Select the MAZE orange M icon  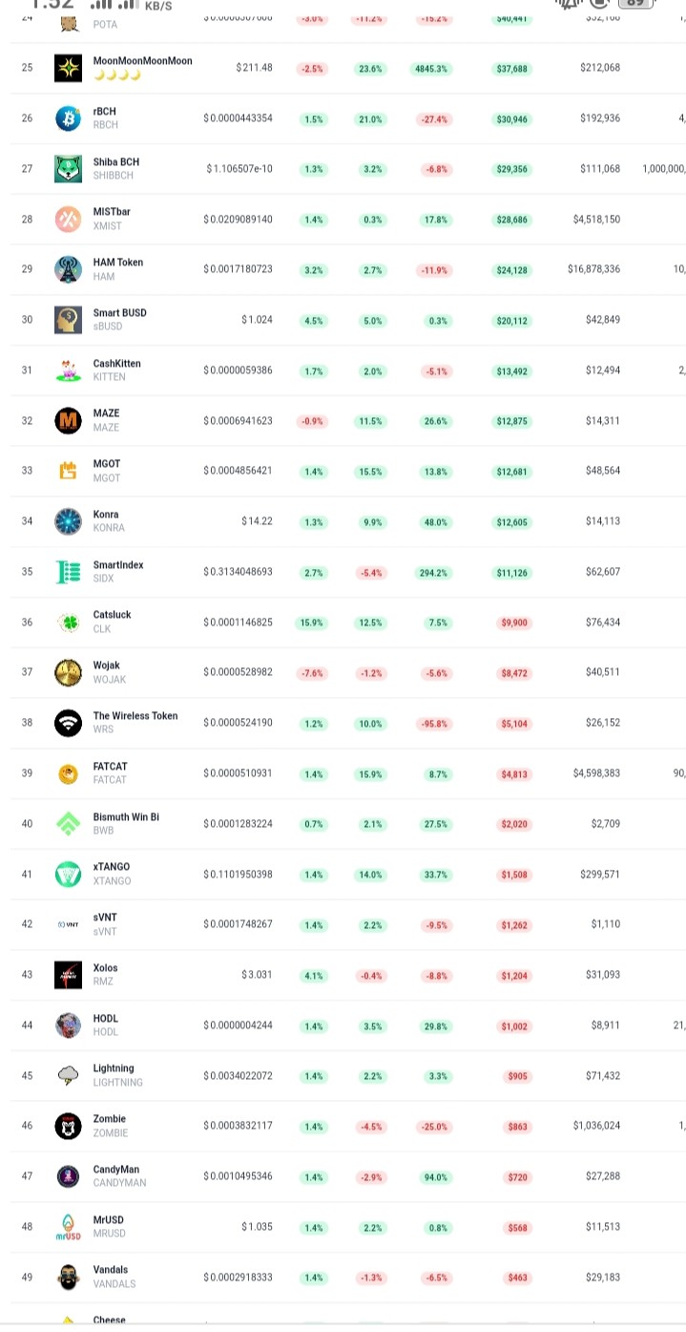pos(68,420)
